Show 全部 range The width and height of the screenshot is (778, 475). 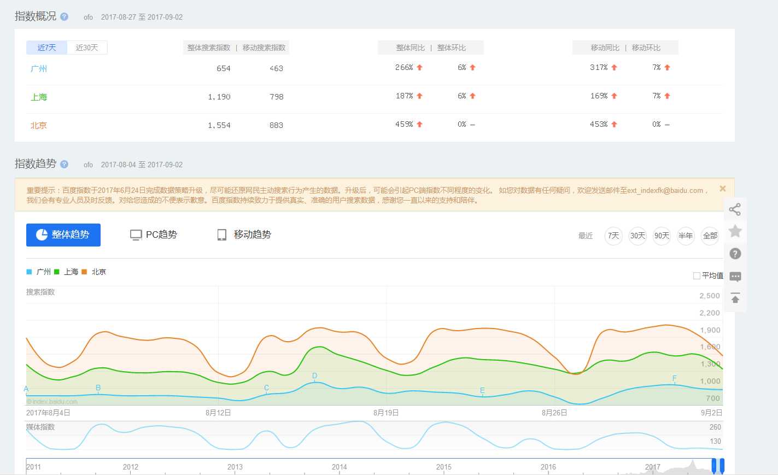710,236
